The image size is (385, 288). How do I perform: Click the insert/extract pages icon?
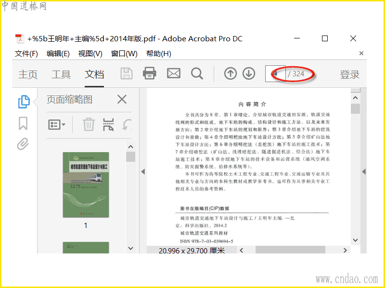(108, 124)
